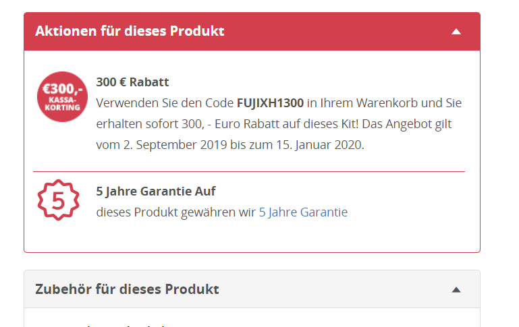Select the FUJIXH1300 discount code text
This screenshot has width=519, height=327.
[x=270, y=103]
